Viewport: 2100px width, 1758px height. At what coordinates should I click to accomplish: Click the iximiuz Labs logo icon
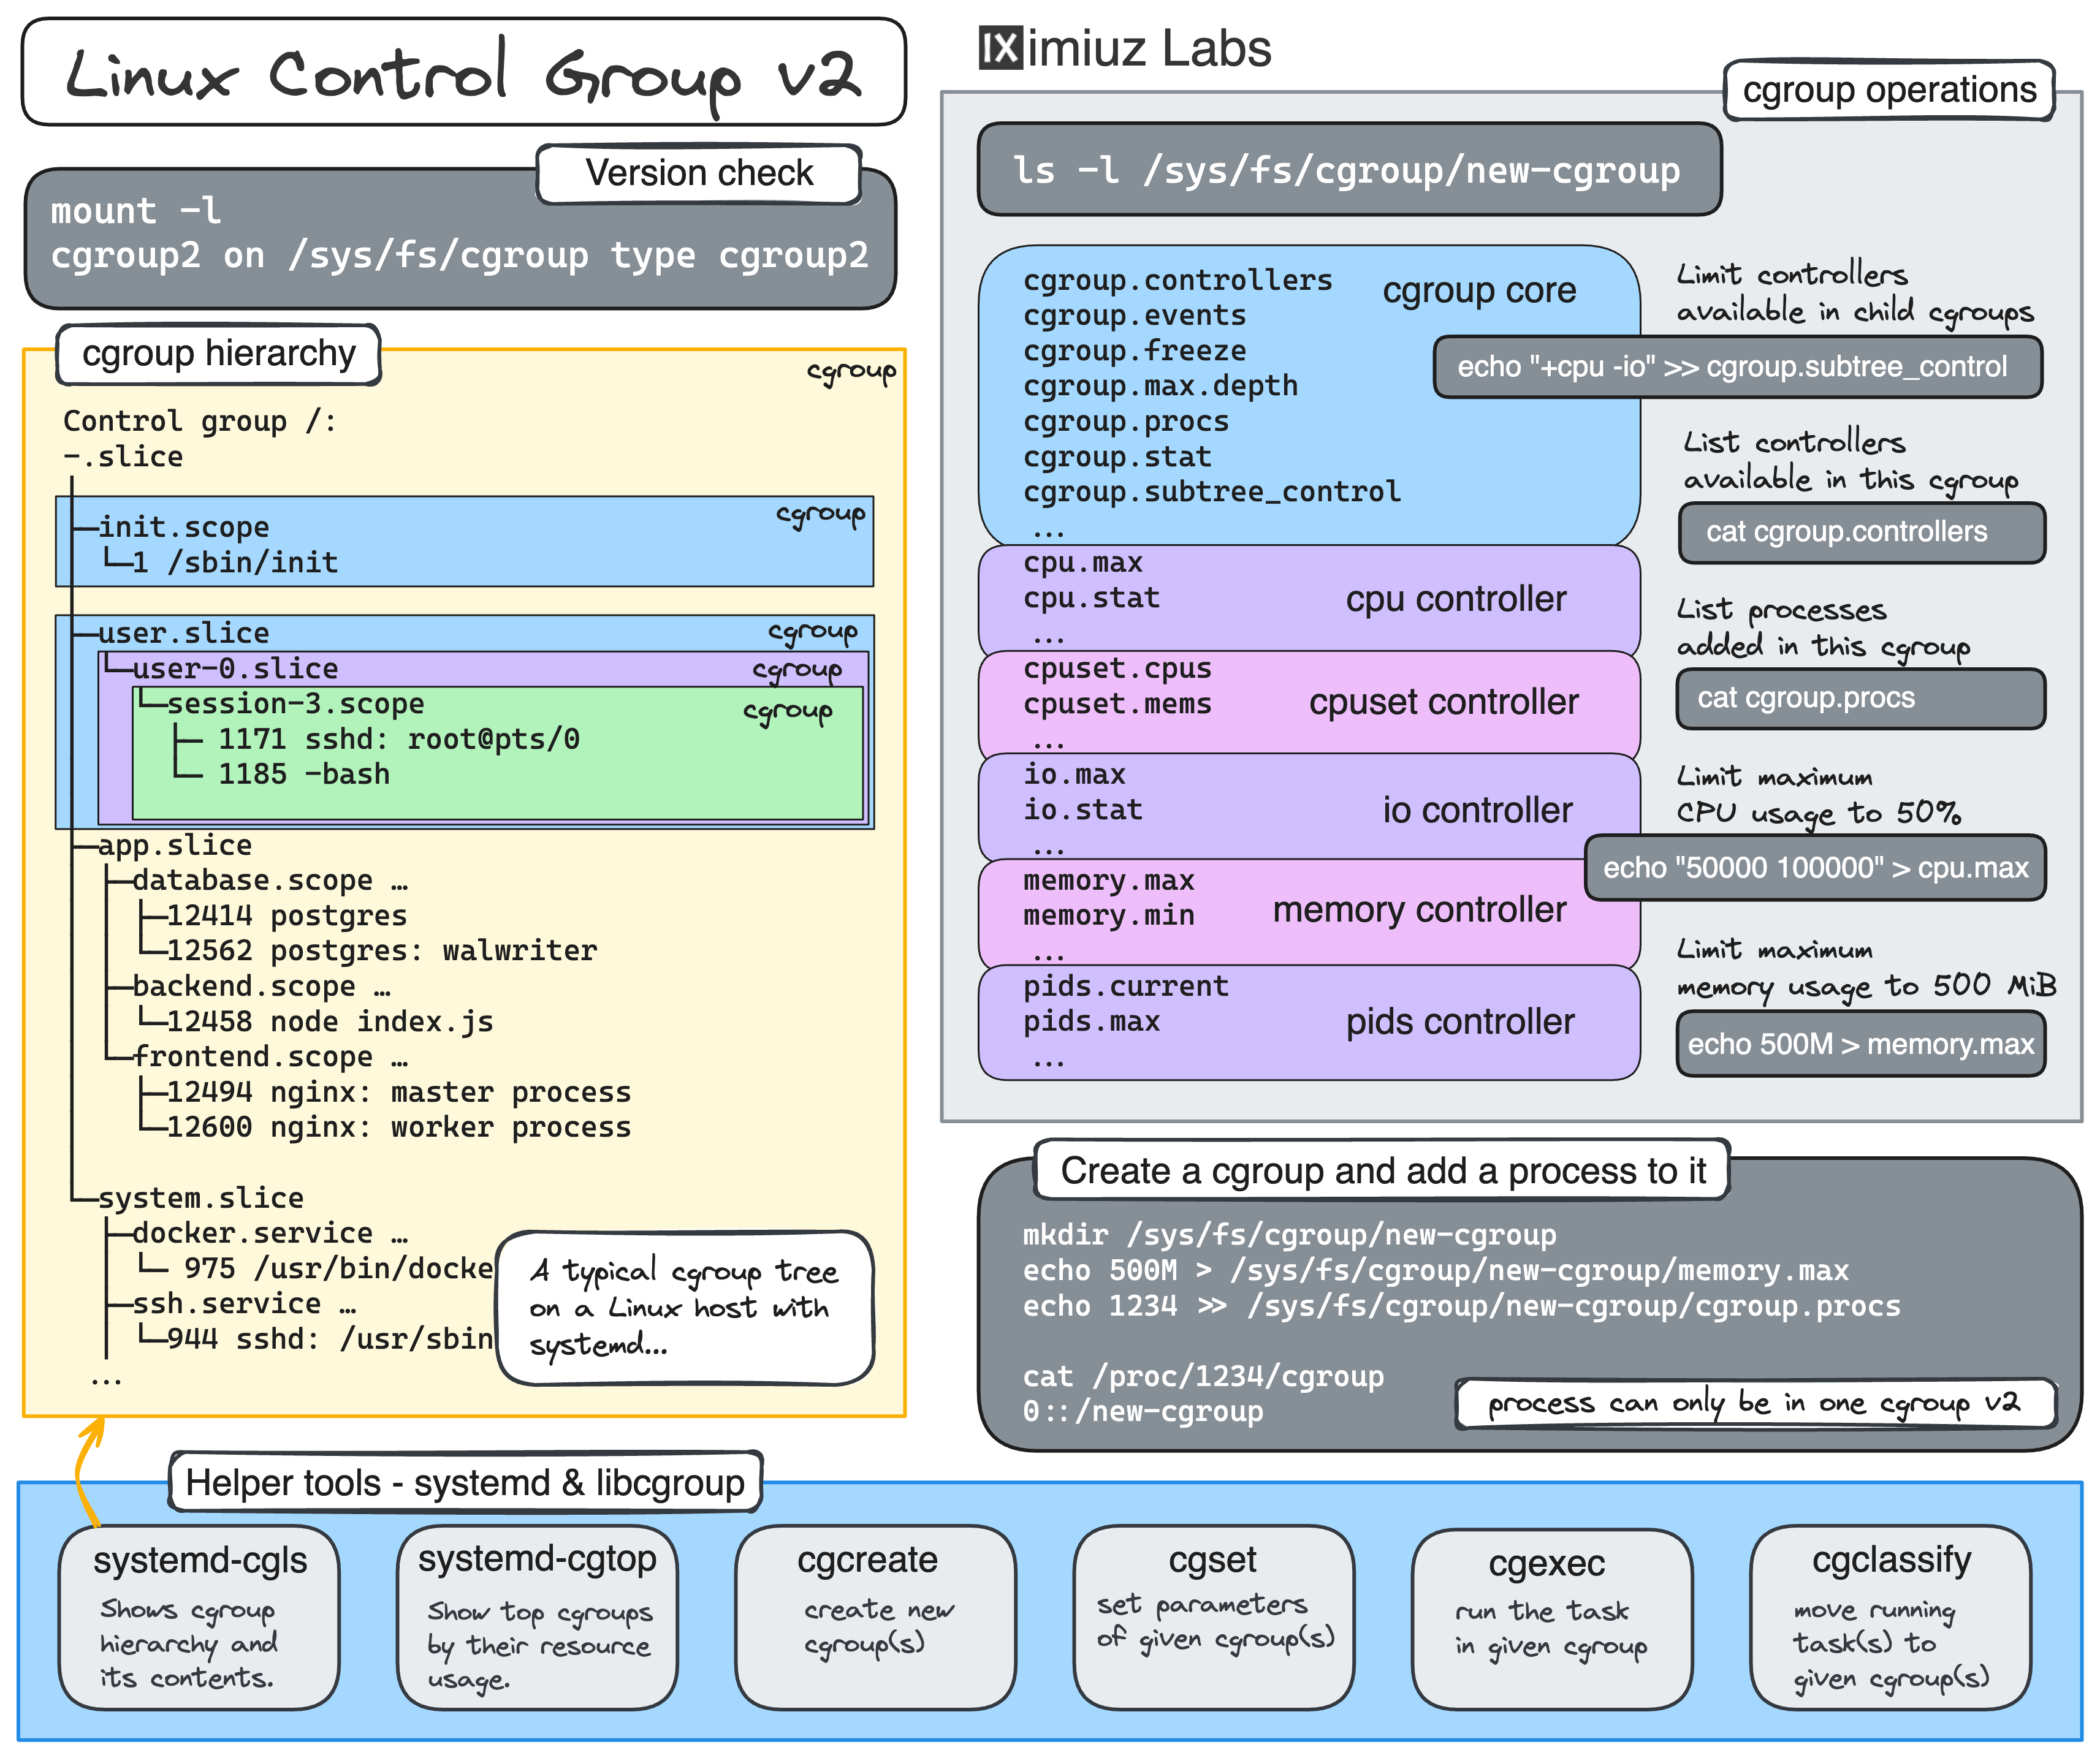(1000, 48)
